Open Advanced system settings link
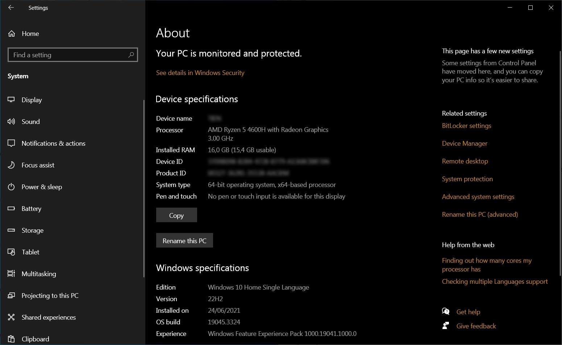The height and width of the screenshot is (345, 562). point(478,197)
